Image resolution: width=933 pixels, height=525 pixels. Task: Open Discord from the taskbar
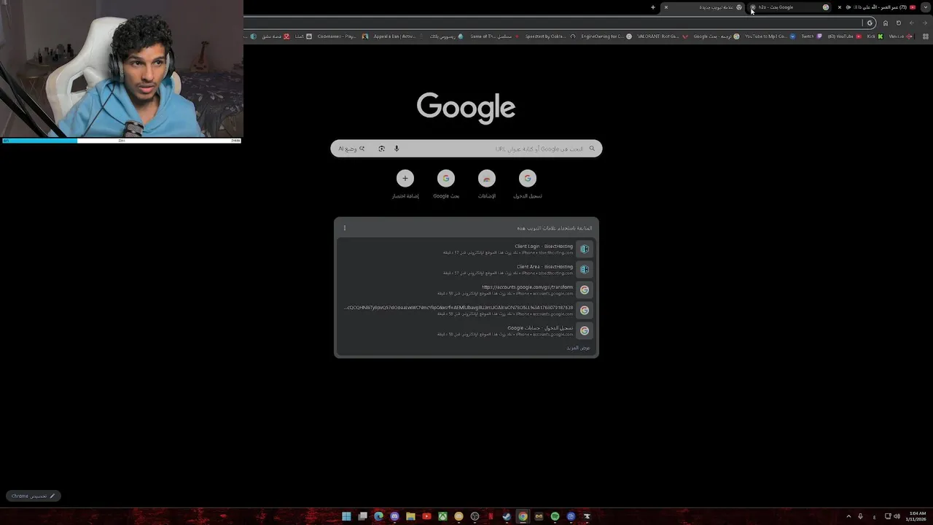(394, 516)
